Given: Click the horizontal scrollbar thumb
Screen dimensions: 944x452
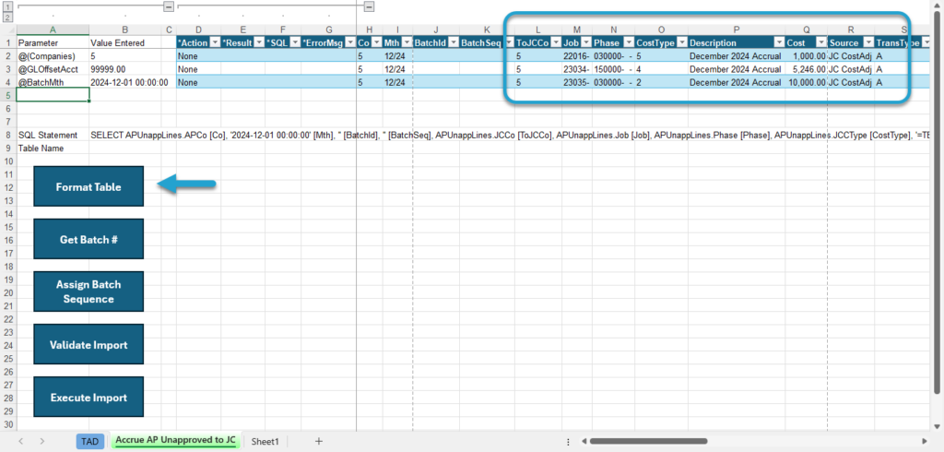Looking at the screenshot, I should 648,441.
